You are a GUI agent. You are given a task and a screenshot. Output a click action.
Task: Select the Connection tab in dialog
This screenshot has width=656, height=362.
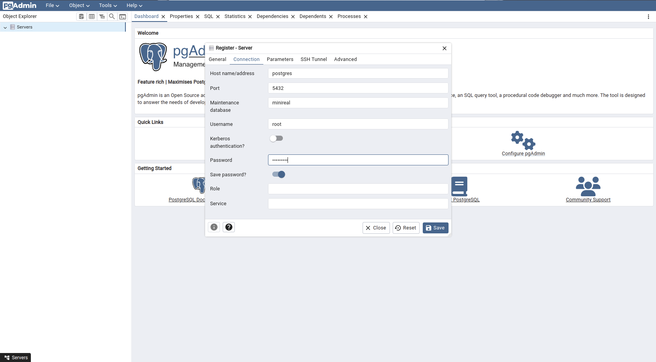(x=247, y=59)
